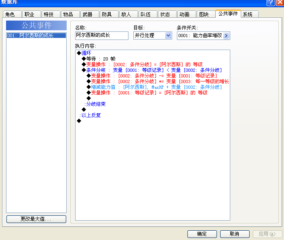The image size is (284, 240).
Task: Switch to the 防具 tab
Action: [109, 14]
